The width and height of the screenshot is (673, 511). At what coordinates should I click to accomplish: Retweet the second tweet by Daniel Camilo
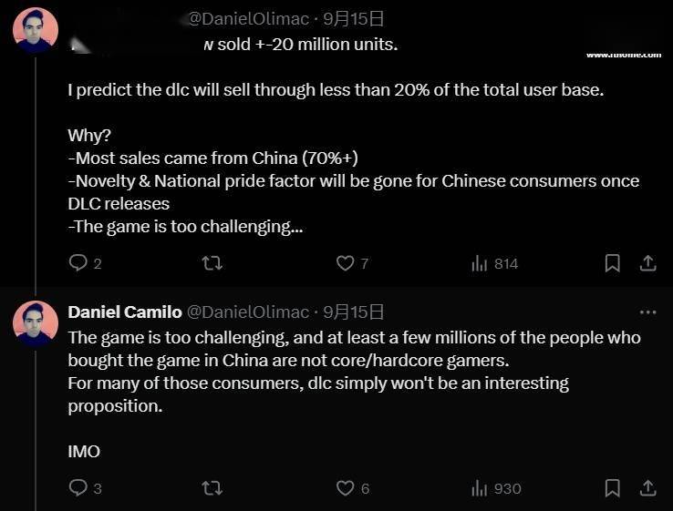tap(212, 488)
